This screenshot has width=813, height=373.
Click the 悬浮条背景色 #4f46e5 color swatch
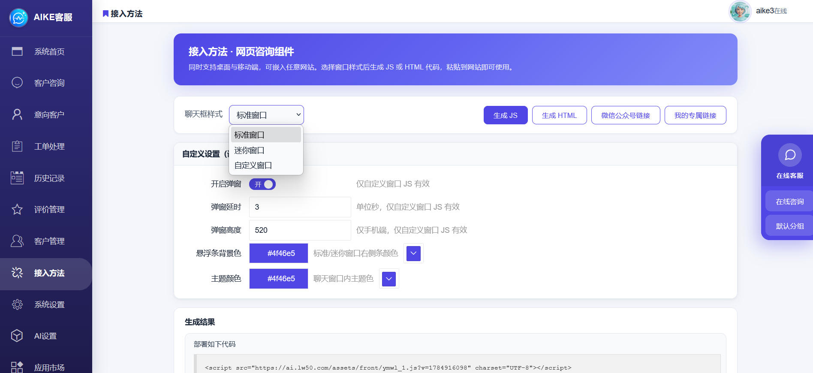[279, 253]
